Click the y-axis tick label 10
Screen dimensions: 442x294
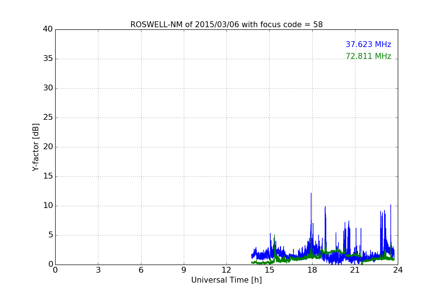[x=48, y=206]
